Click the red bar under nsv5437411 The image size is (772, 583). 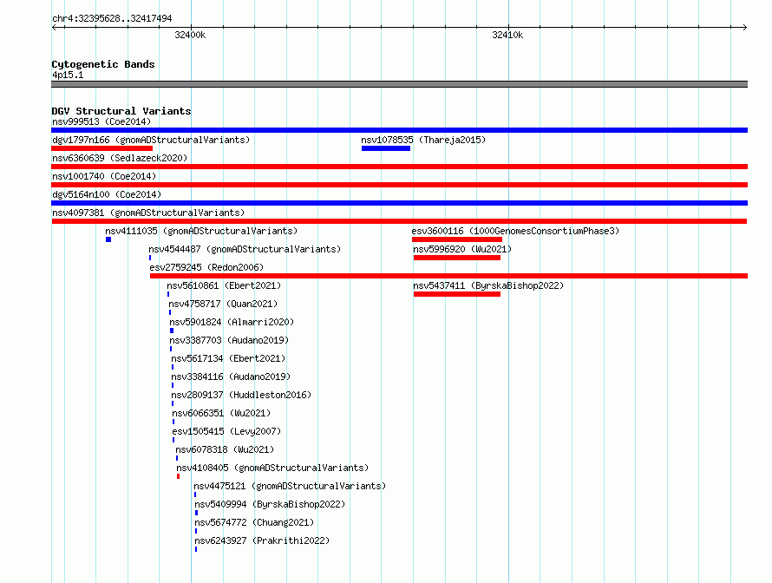pyautogui.click(x=457, y=294)
